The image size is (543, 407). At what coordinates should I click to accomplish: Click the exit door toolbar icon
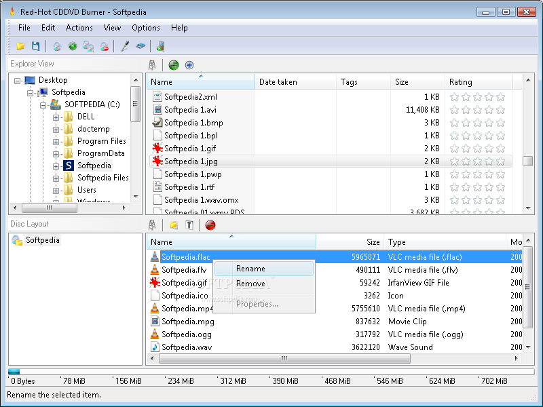coord(160,46)
